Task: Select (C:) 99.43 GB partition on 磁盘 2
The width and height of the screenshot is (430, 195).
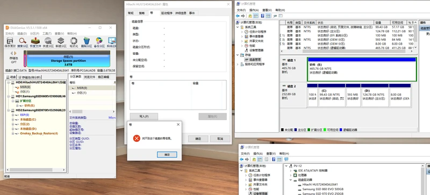Action: 332,95
